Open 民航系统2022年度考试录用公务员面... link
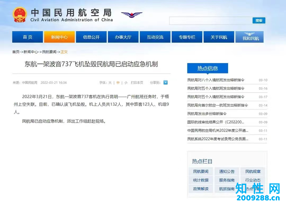286x203 pixels. [218, 139]
